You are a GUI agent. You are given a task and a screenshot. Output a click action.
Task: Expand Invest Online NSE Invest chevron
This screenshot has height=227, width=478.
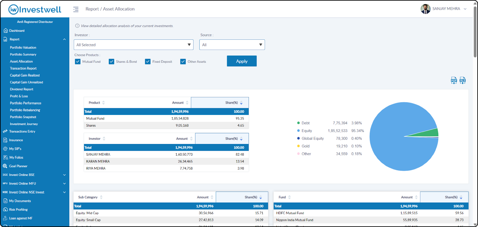point(65,192)
